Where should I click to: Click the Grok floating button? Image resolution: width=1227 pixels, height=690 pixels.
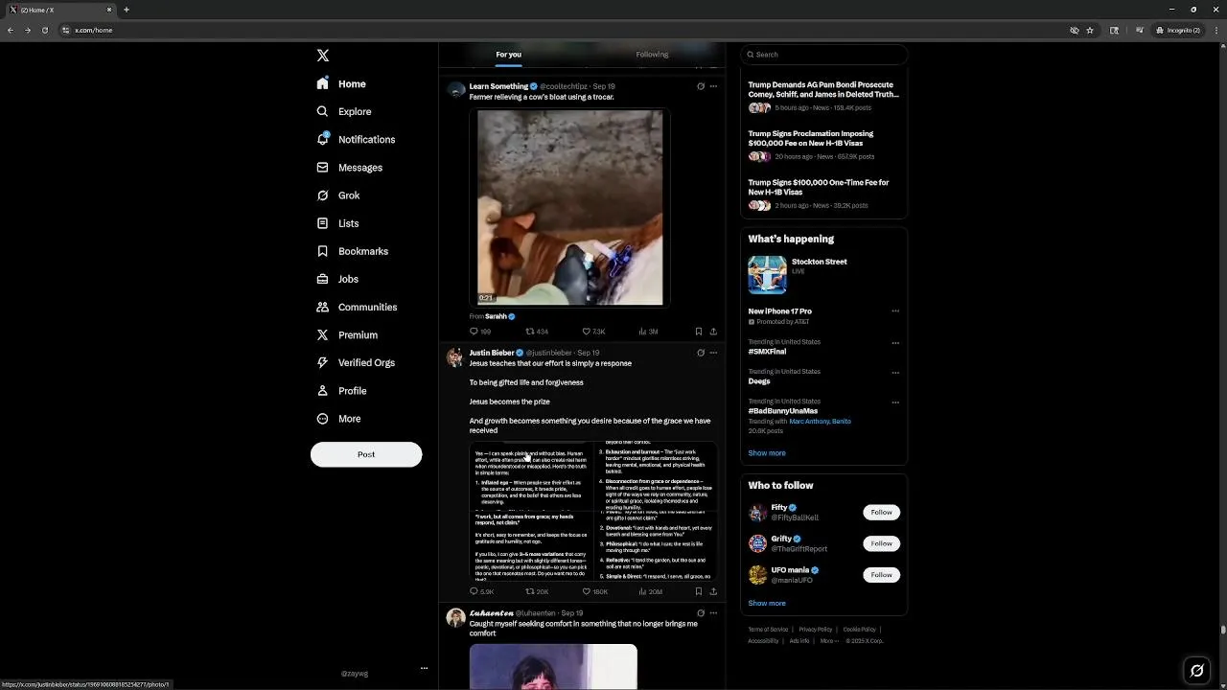click(x=1196, y=671)
